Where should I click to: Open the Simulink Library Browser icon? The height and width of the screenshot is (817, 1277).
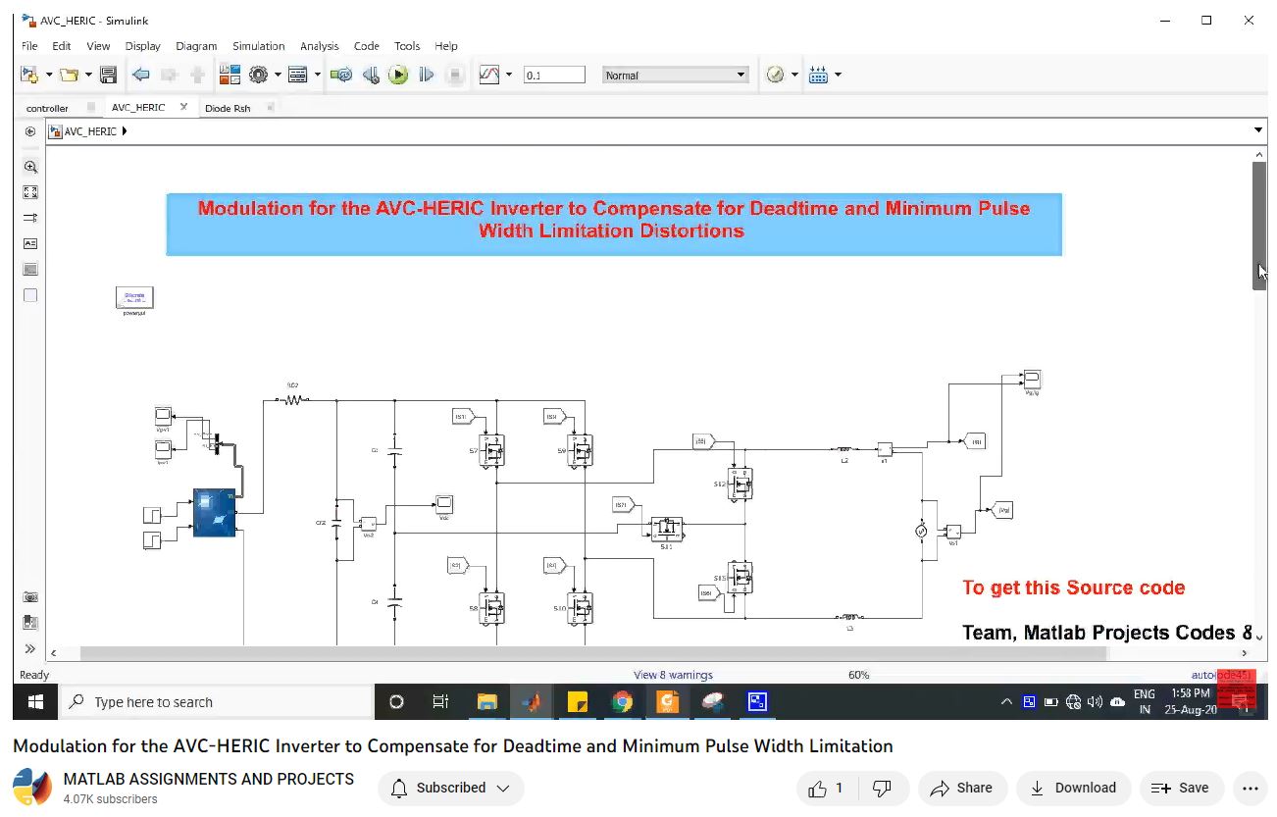tap(229, 75)
